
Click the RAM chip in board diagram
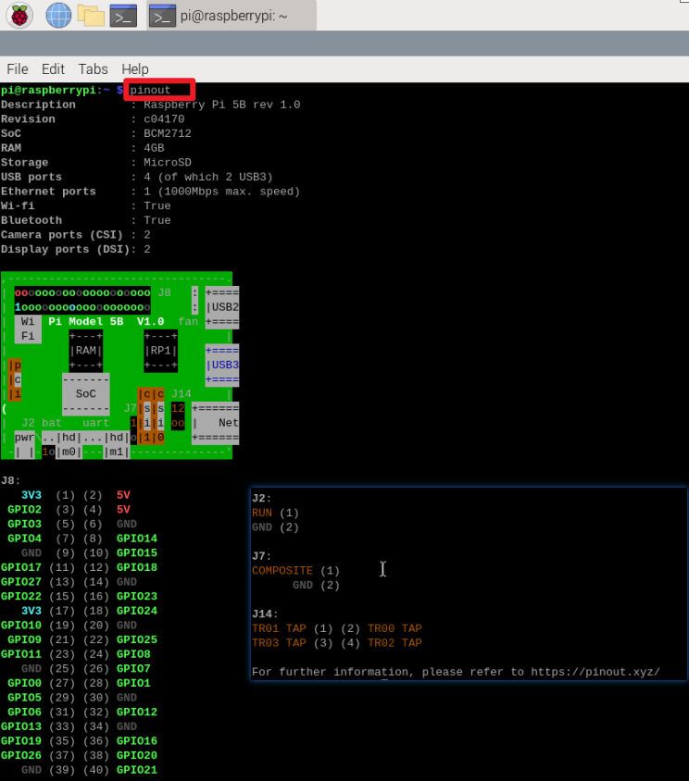pos(86,351)
